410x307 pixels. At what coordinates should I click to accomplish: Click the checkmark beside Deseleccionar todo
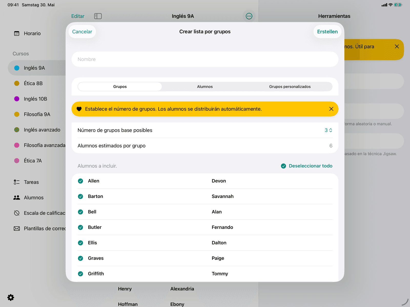(283, 166)
